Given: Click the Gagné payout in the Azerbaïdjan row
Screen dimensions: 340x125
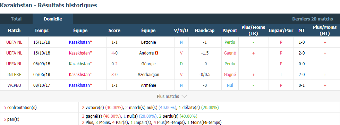Looking at the screenshot, I should [230, 74].
